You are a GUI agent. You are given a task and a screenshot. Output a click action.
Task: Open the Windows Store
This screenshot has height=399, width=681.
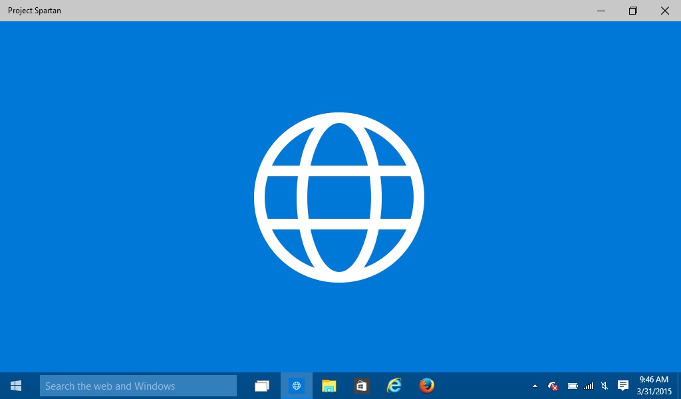pos(360,386)
